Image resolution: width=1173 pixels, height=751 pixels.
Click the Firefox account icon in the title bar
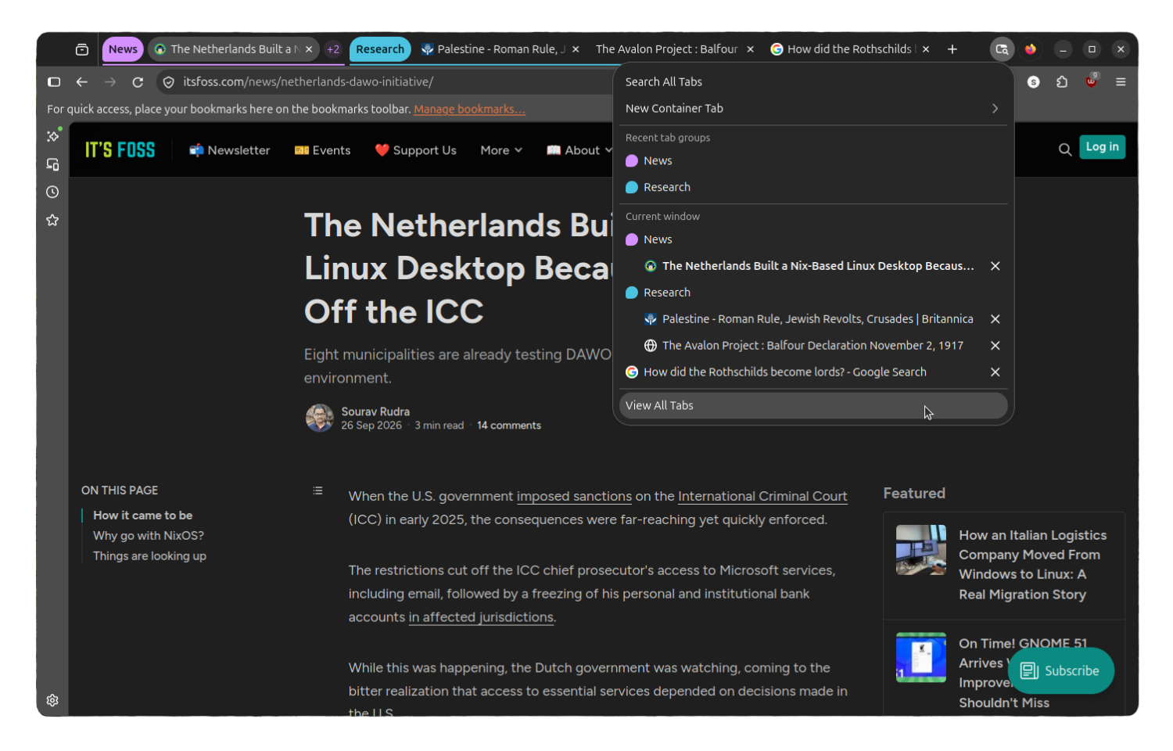pos(1031,49)
